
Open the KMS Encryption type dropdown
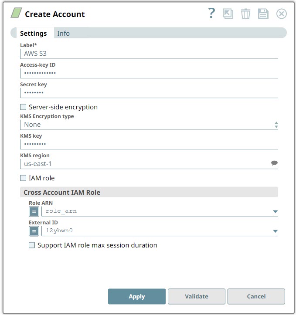point(148,125)
